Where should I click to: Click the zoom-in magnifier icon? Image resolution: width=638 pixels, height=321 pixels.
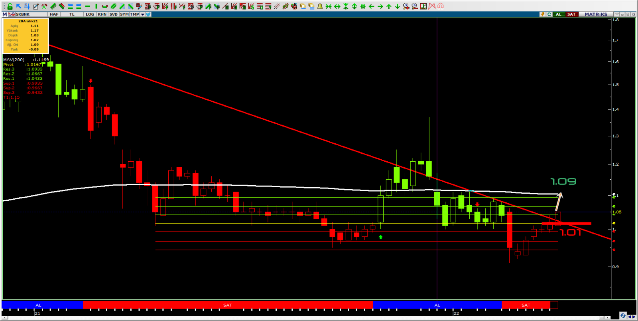(x=406, y=6)
